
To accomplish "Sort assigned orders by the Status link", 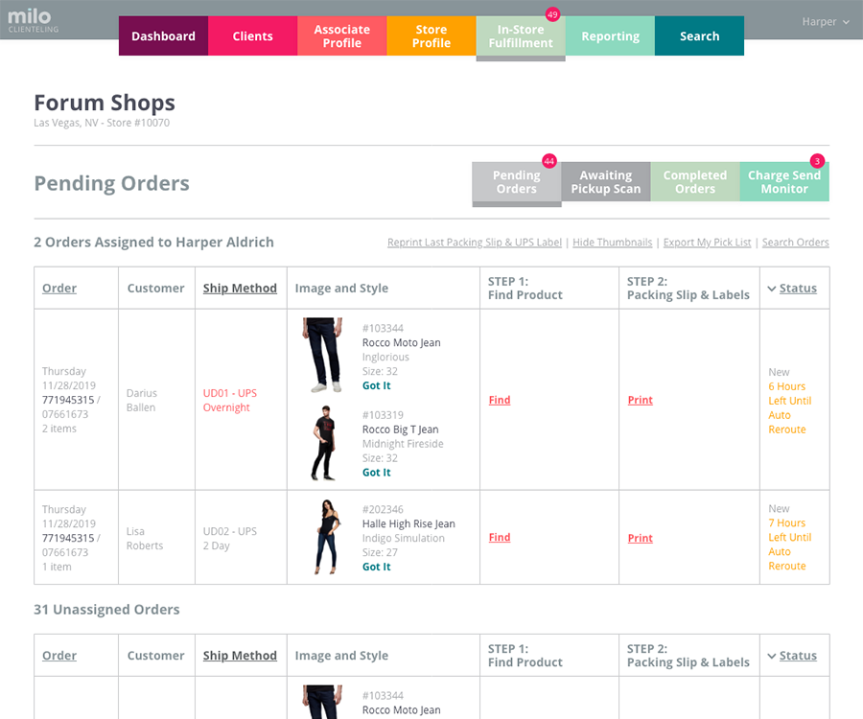I will [798, 289].
